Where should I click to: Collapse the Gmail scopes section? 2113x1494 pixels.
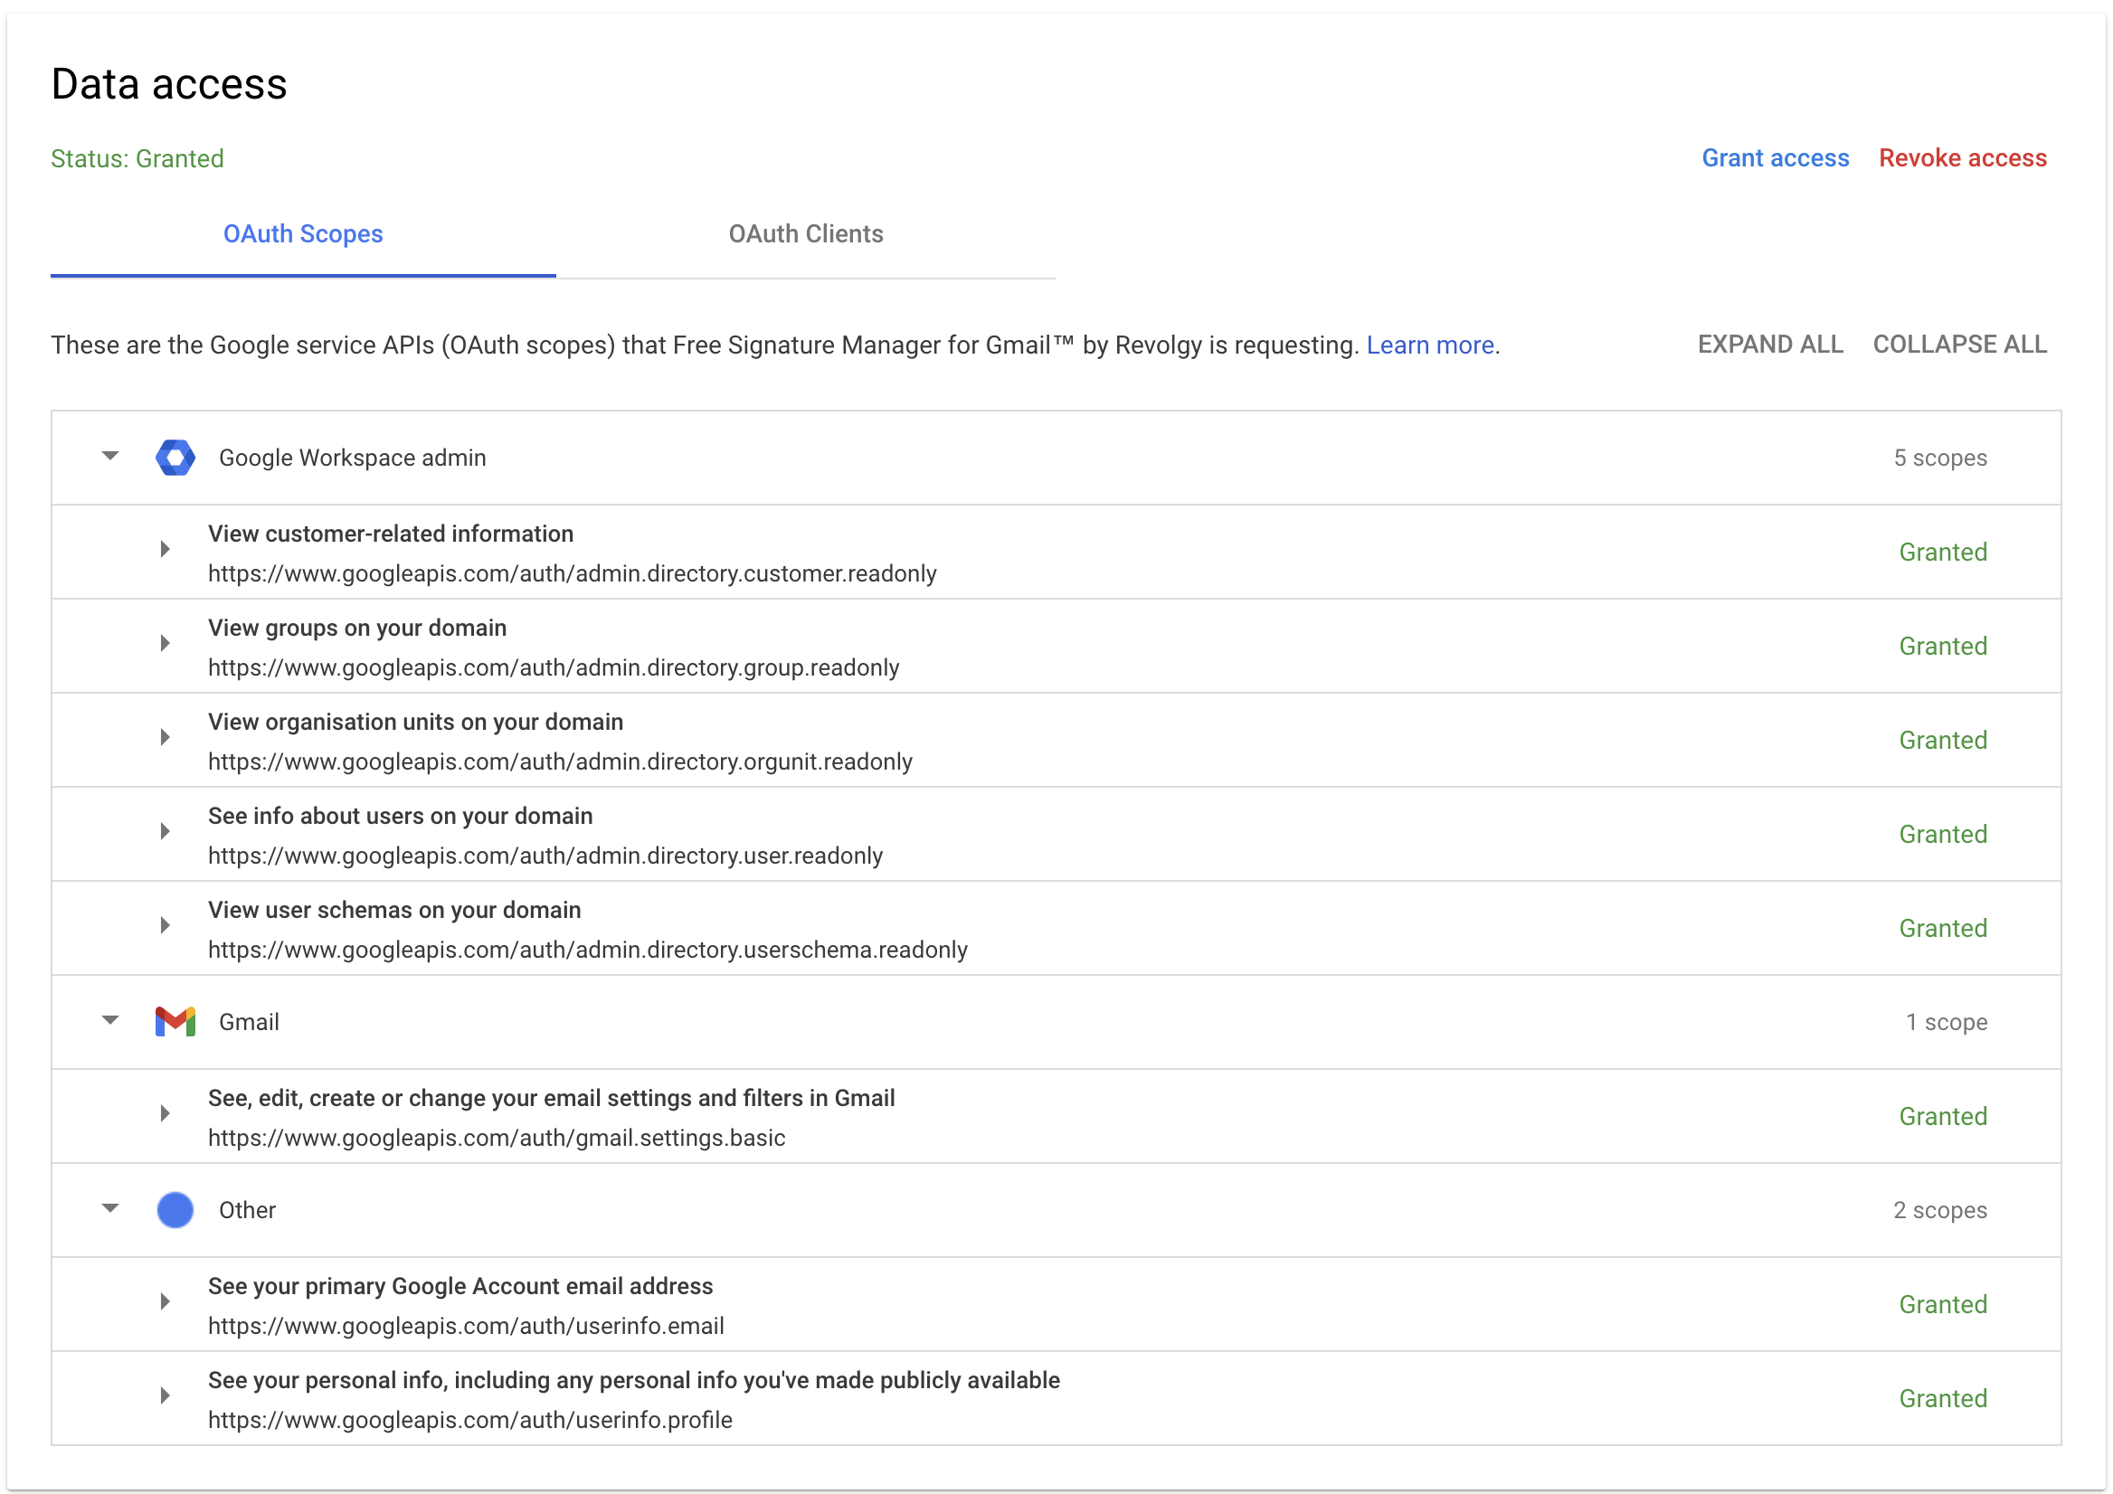pyautogui.click(x=110, y=1020)
